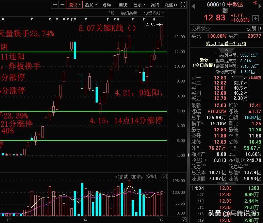
Task: Open the 复权 dropdown
Action: 74,4
